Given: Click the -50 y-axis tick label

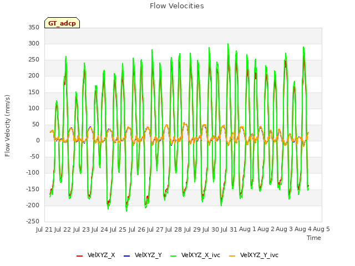Looking at the screenshot, I should (34, 157).
